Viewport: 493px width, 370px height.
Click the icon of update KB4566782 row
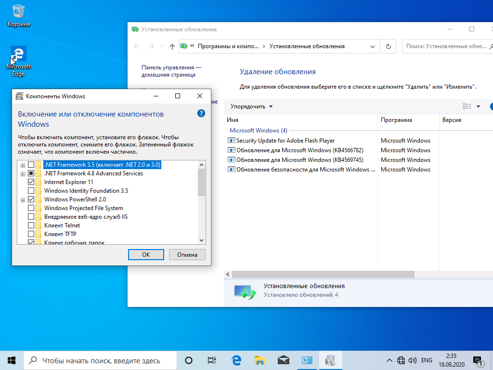pos(232,150)
